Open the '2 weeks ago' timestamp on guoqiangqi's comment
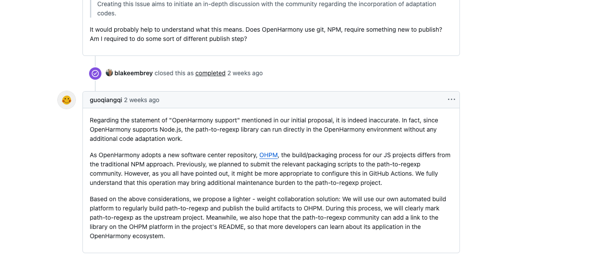 coord(142,100)
